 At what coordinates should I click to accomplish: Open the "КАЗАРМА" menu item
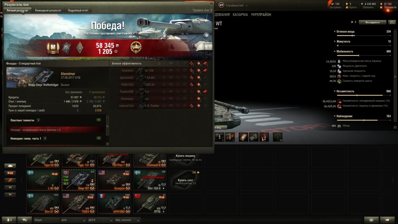[x=240, y=15]
